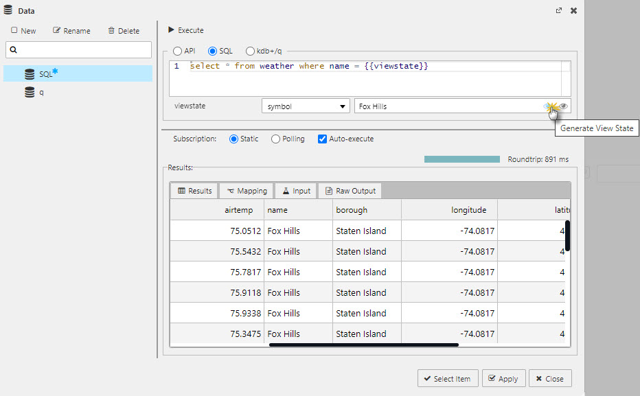
Task: Click the Select Item button
Action: (x=447, y=378)
